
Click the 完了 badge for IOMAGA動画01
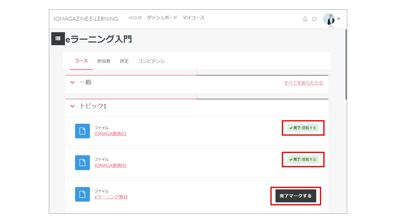pyautogui.click(x=303, y=128)
